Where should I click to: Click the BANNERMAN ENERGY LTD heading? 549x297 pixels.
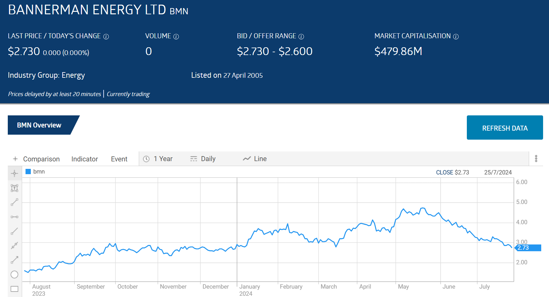(x=87, y=10)
